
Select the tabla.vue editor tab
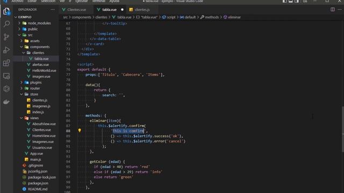pyautogui.click(x=109, y=10)
